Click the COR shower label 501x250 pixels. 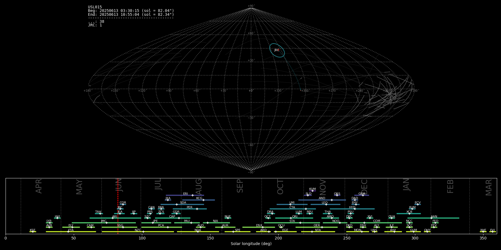pos(123,202)
